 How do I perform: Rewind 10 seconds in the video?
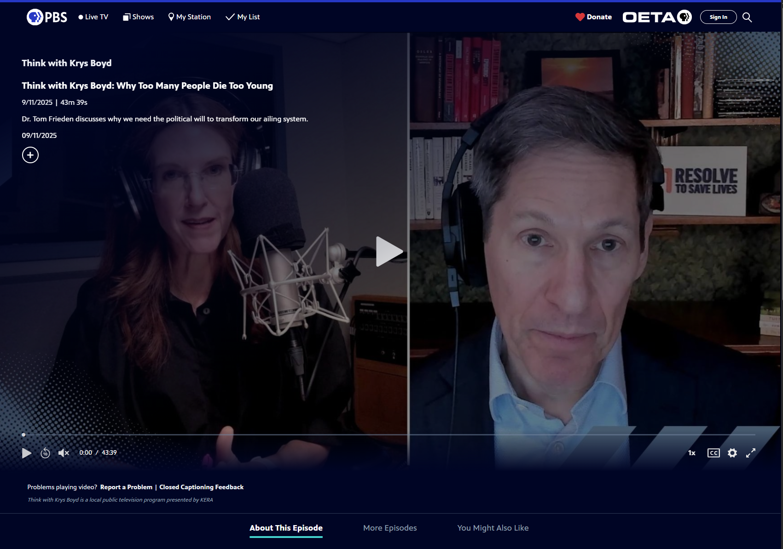[45, 453]
